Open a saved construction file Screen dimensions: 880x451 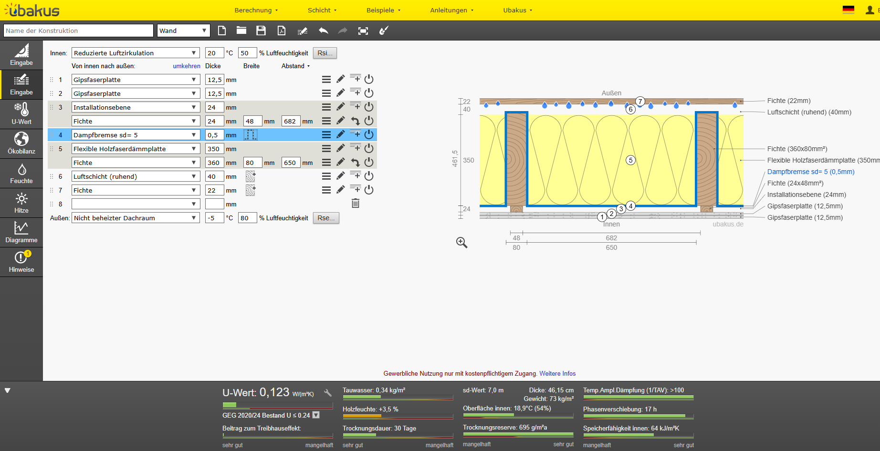tap(241, 31)
